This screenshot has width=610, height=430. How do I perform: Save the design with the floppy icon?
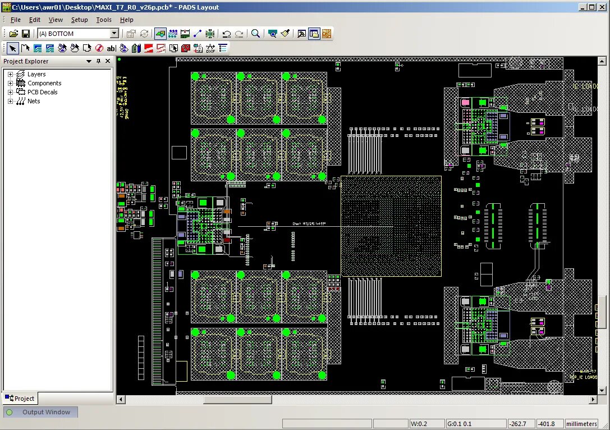pos(26,34)
